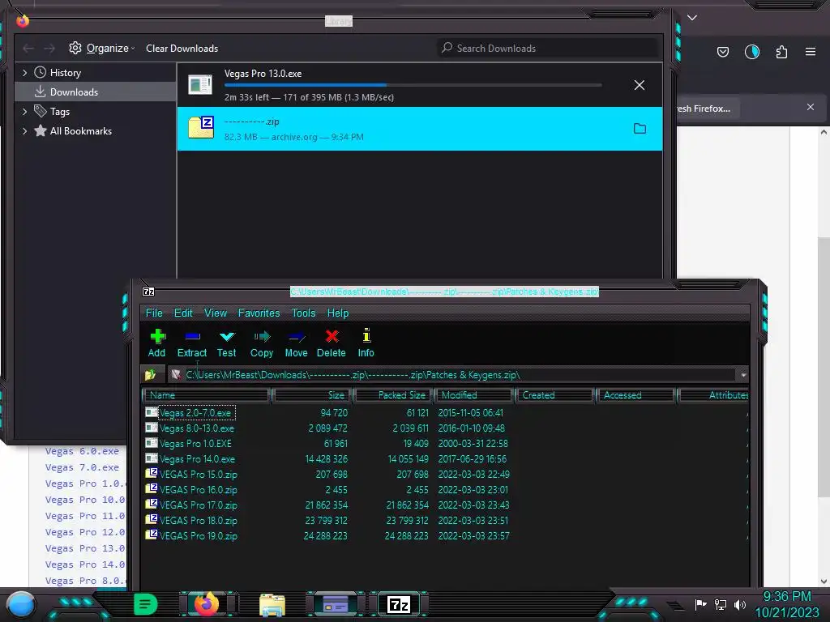The width and height of the screenshot is (830, 622).
Task: Open the 7-Zip View menu
Action: coord(216,313)
